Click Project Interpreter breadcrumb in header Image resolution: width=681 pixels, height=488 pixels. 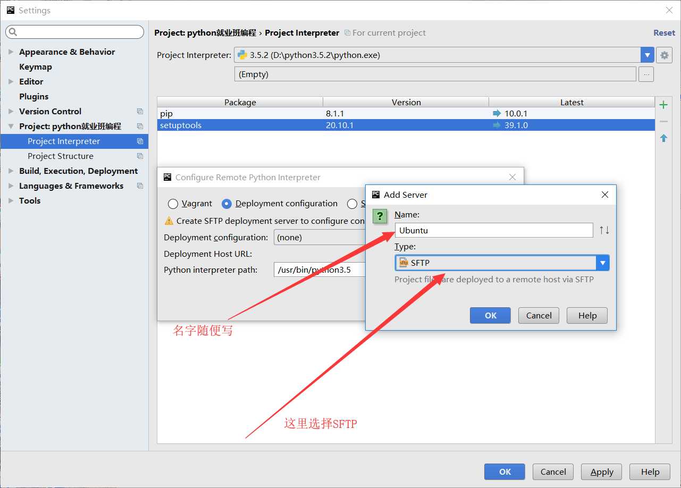click(x=302, y=32)
